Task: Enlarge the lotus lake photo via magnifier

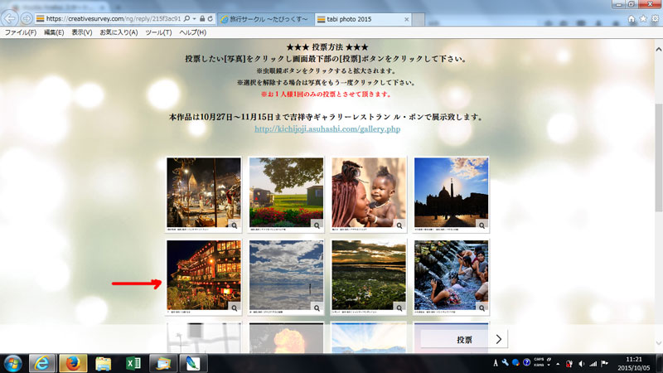Action: click(x=399, y=308)
